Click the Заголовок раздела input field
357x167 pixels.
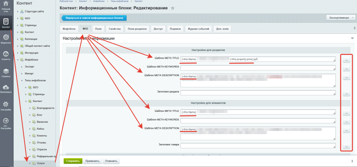(x=258, y=93)
